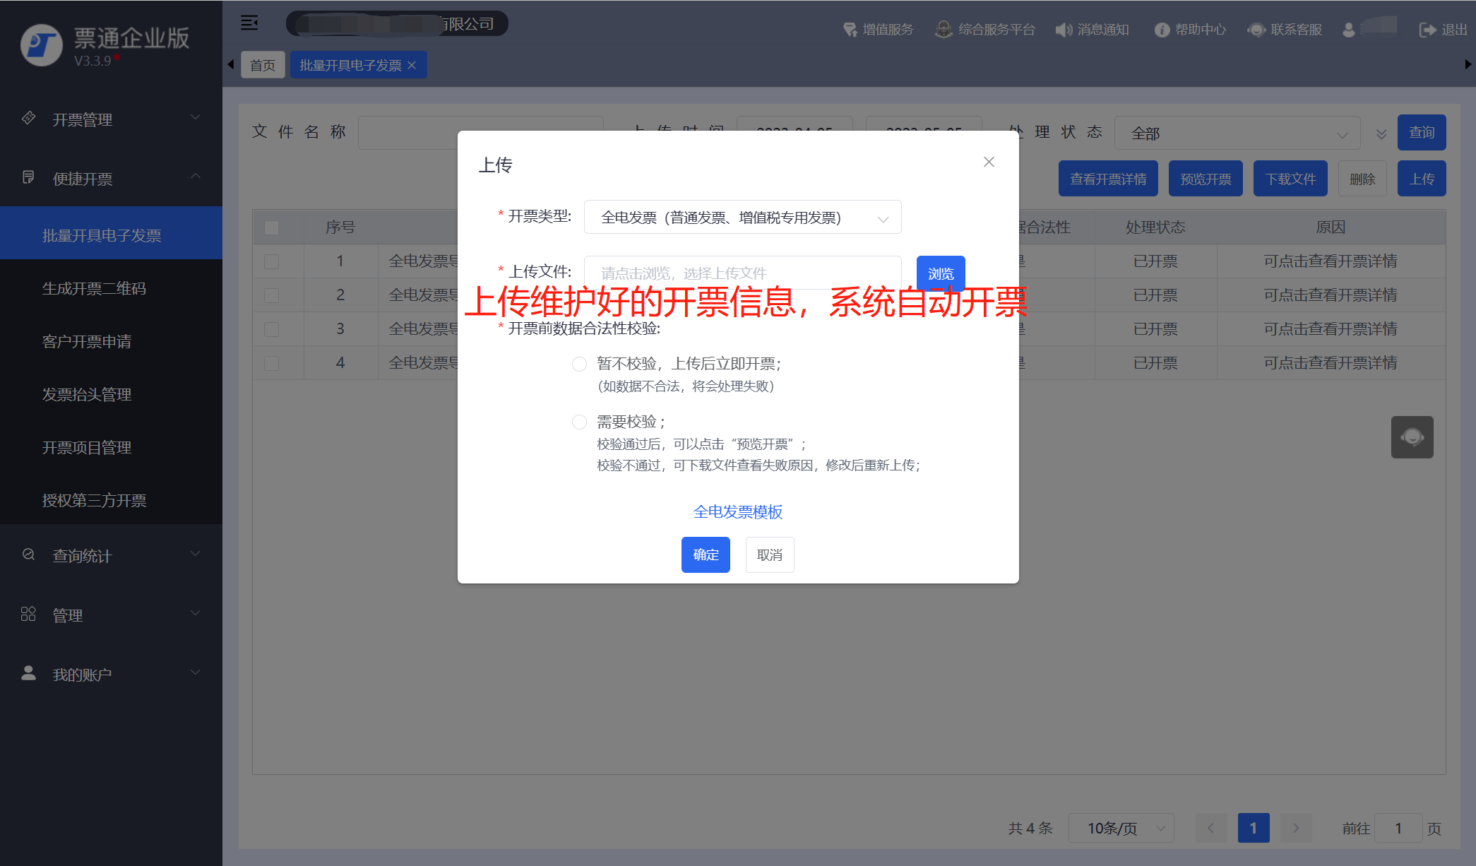Click the 票通企业版 logo icon
Screen dimensions: 1476x866
42,45
